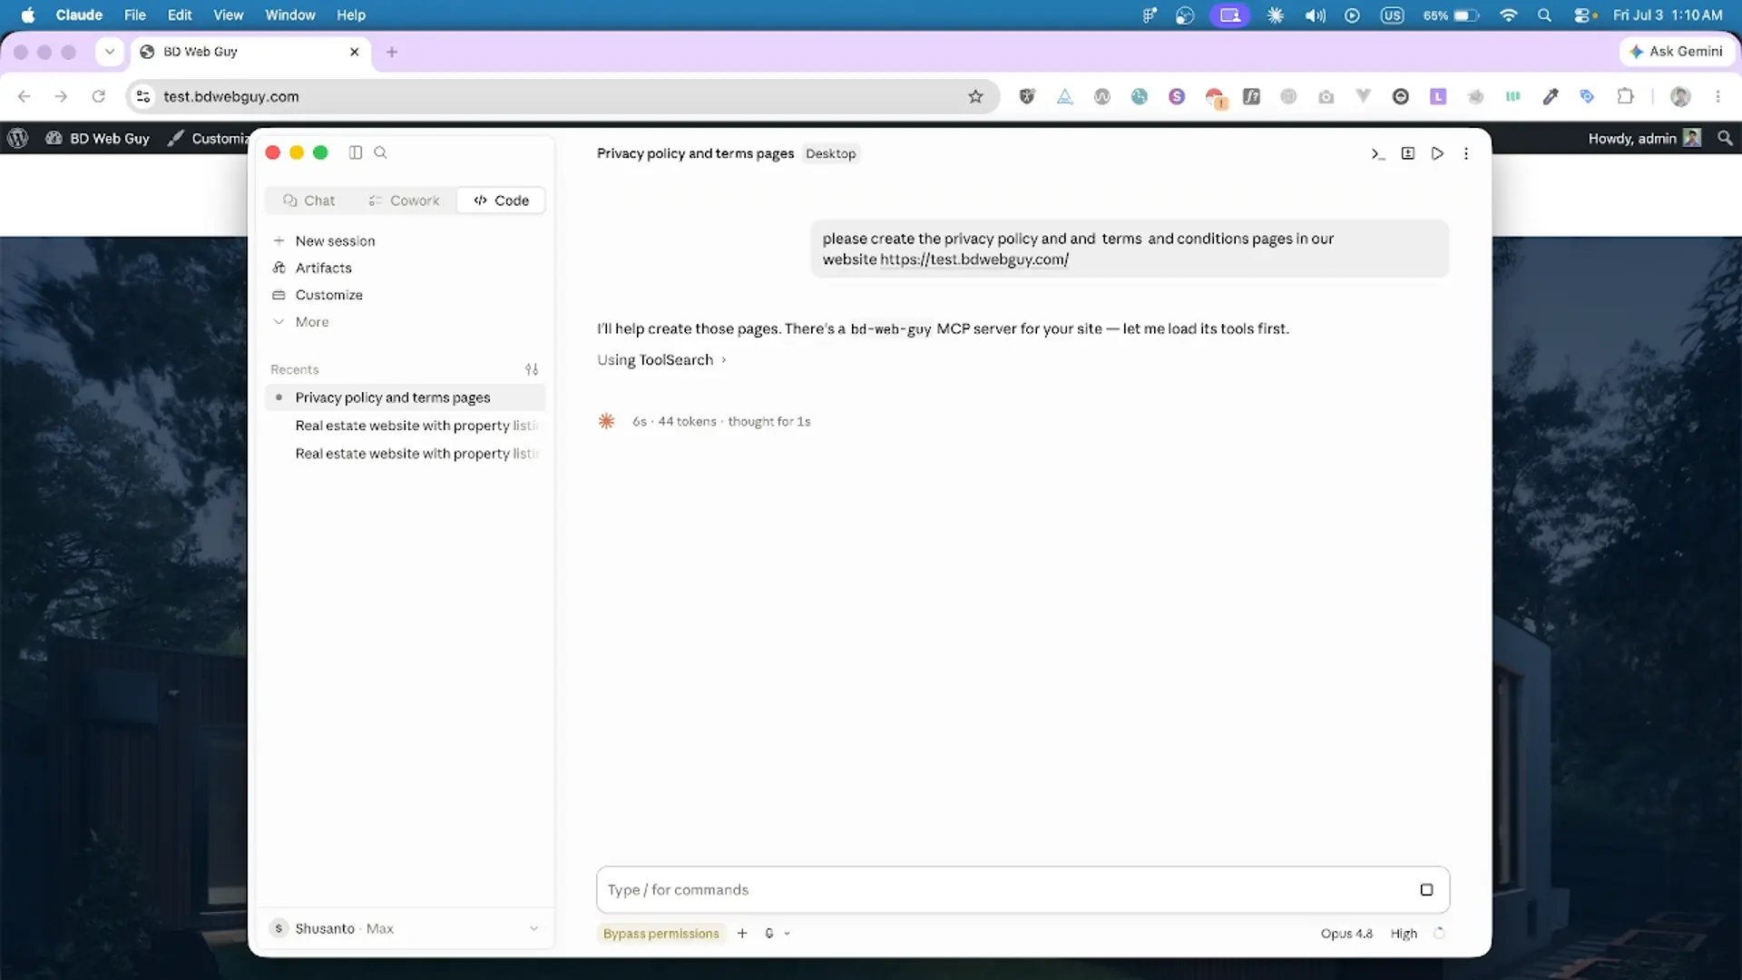Close the BD Web Guy tab
The height and width of the screenshot is (980, 1742).
(355, 52)
